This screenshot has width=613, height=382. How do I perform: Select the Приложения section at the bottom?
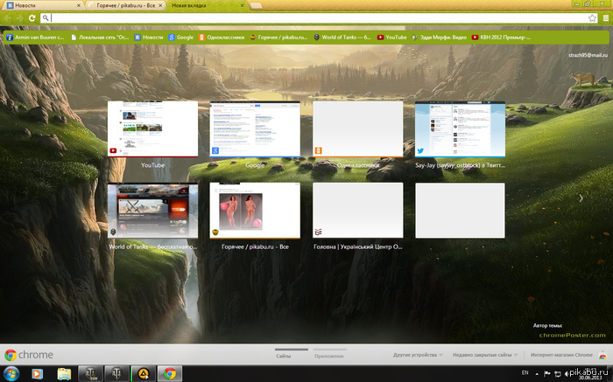tap(329, 356)
